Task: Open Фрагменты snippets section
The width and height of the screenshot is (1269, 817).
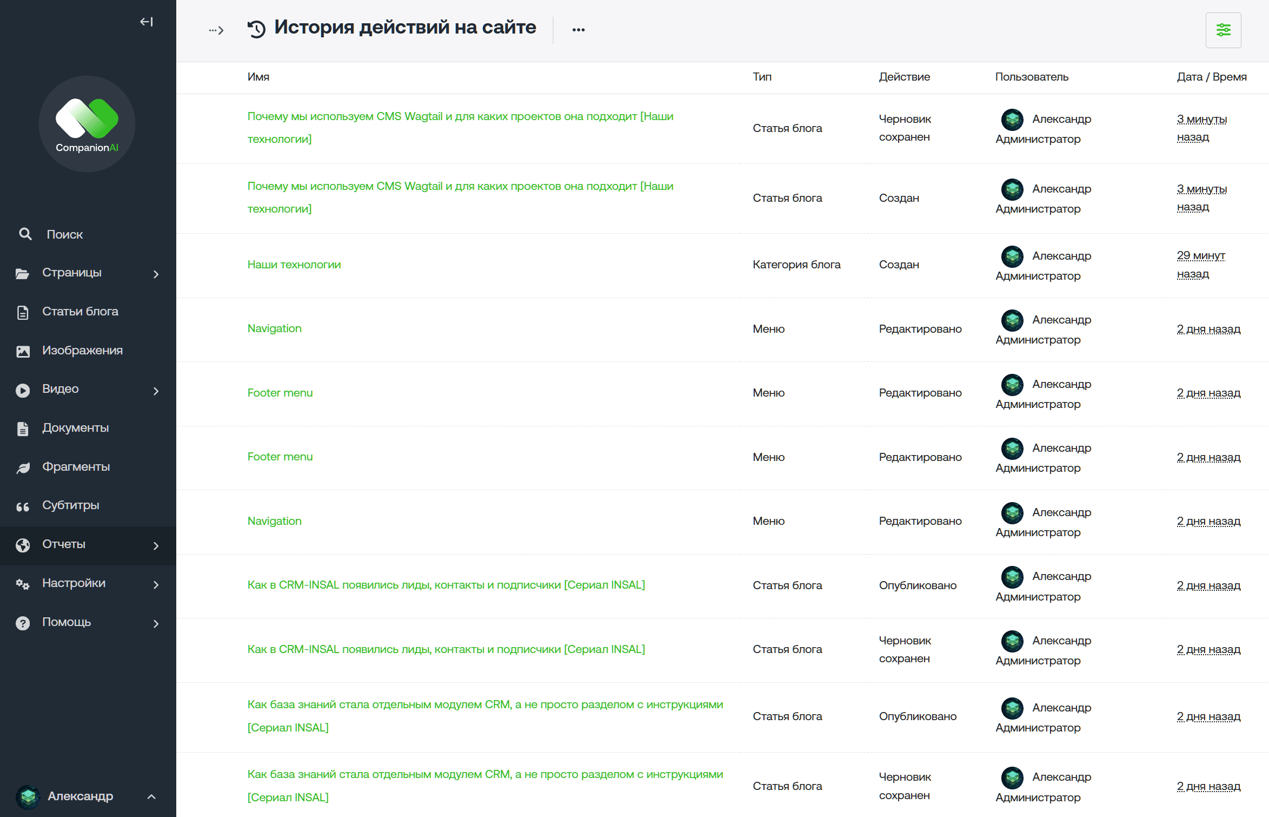Action: tap(76, 467)
